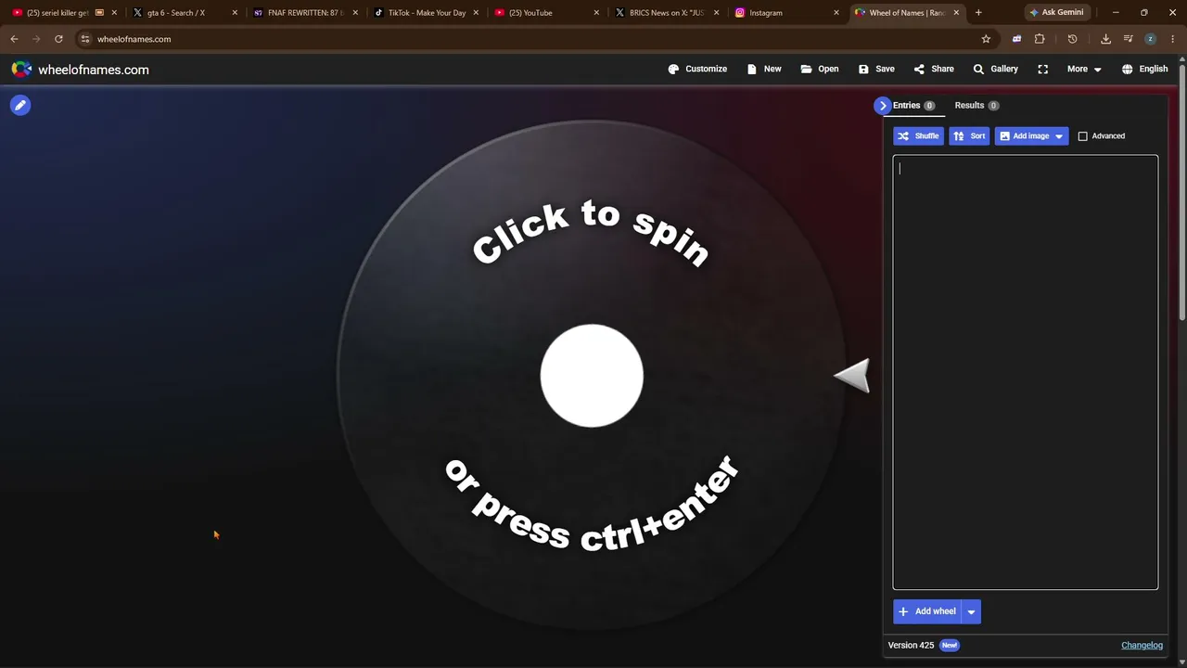Click the New! version badge
The height and width of the screenshot is (668, 1187).
click(x=949, y=646)
